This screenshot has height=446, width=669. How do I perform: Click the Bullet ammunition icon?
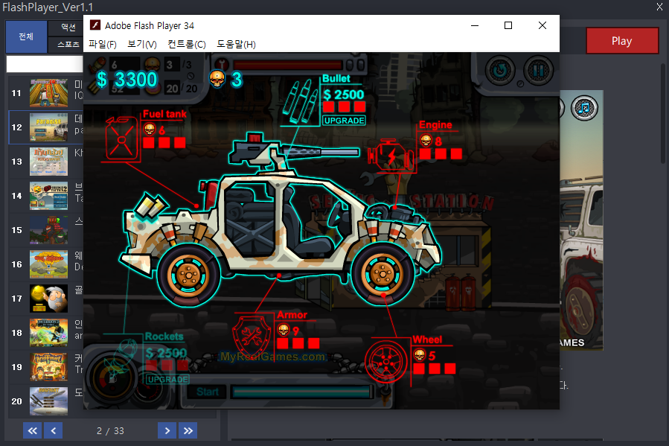click(299, 101)
